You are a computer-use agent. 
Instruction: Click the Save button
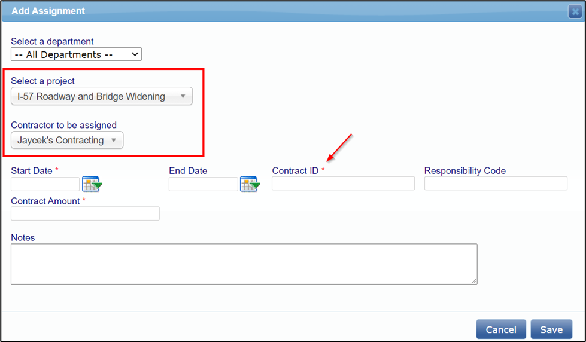(551, 329)
